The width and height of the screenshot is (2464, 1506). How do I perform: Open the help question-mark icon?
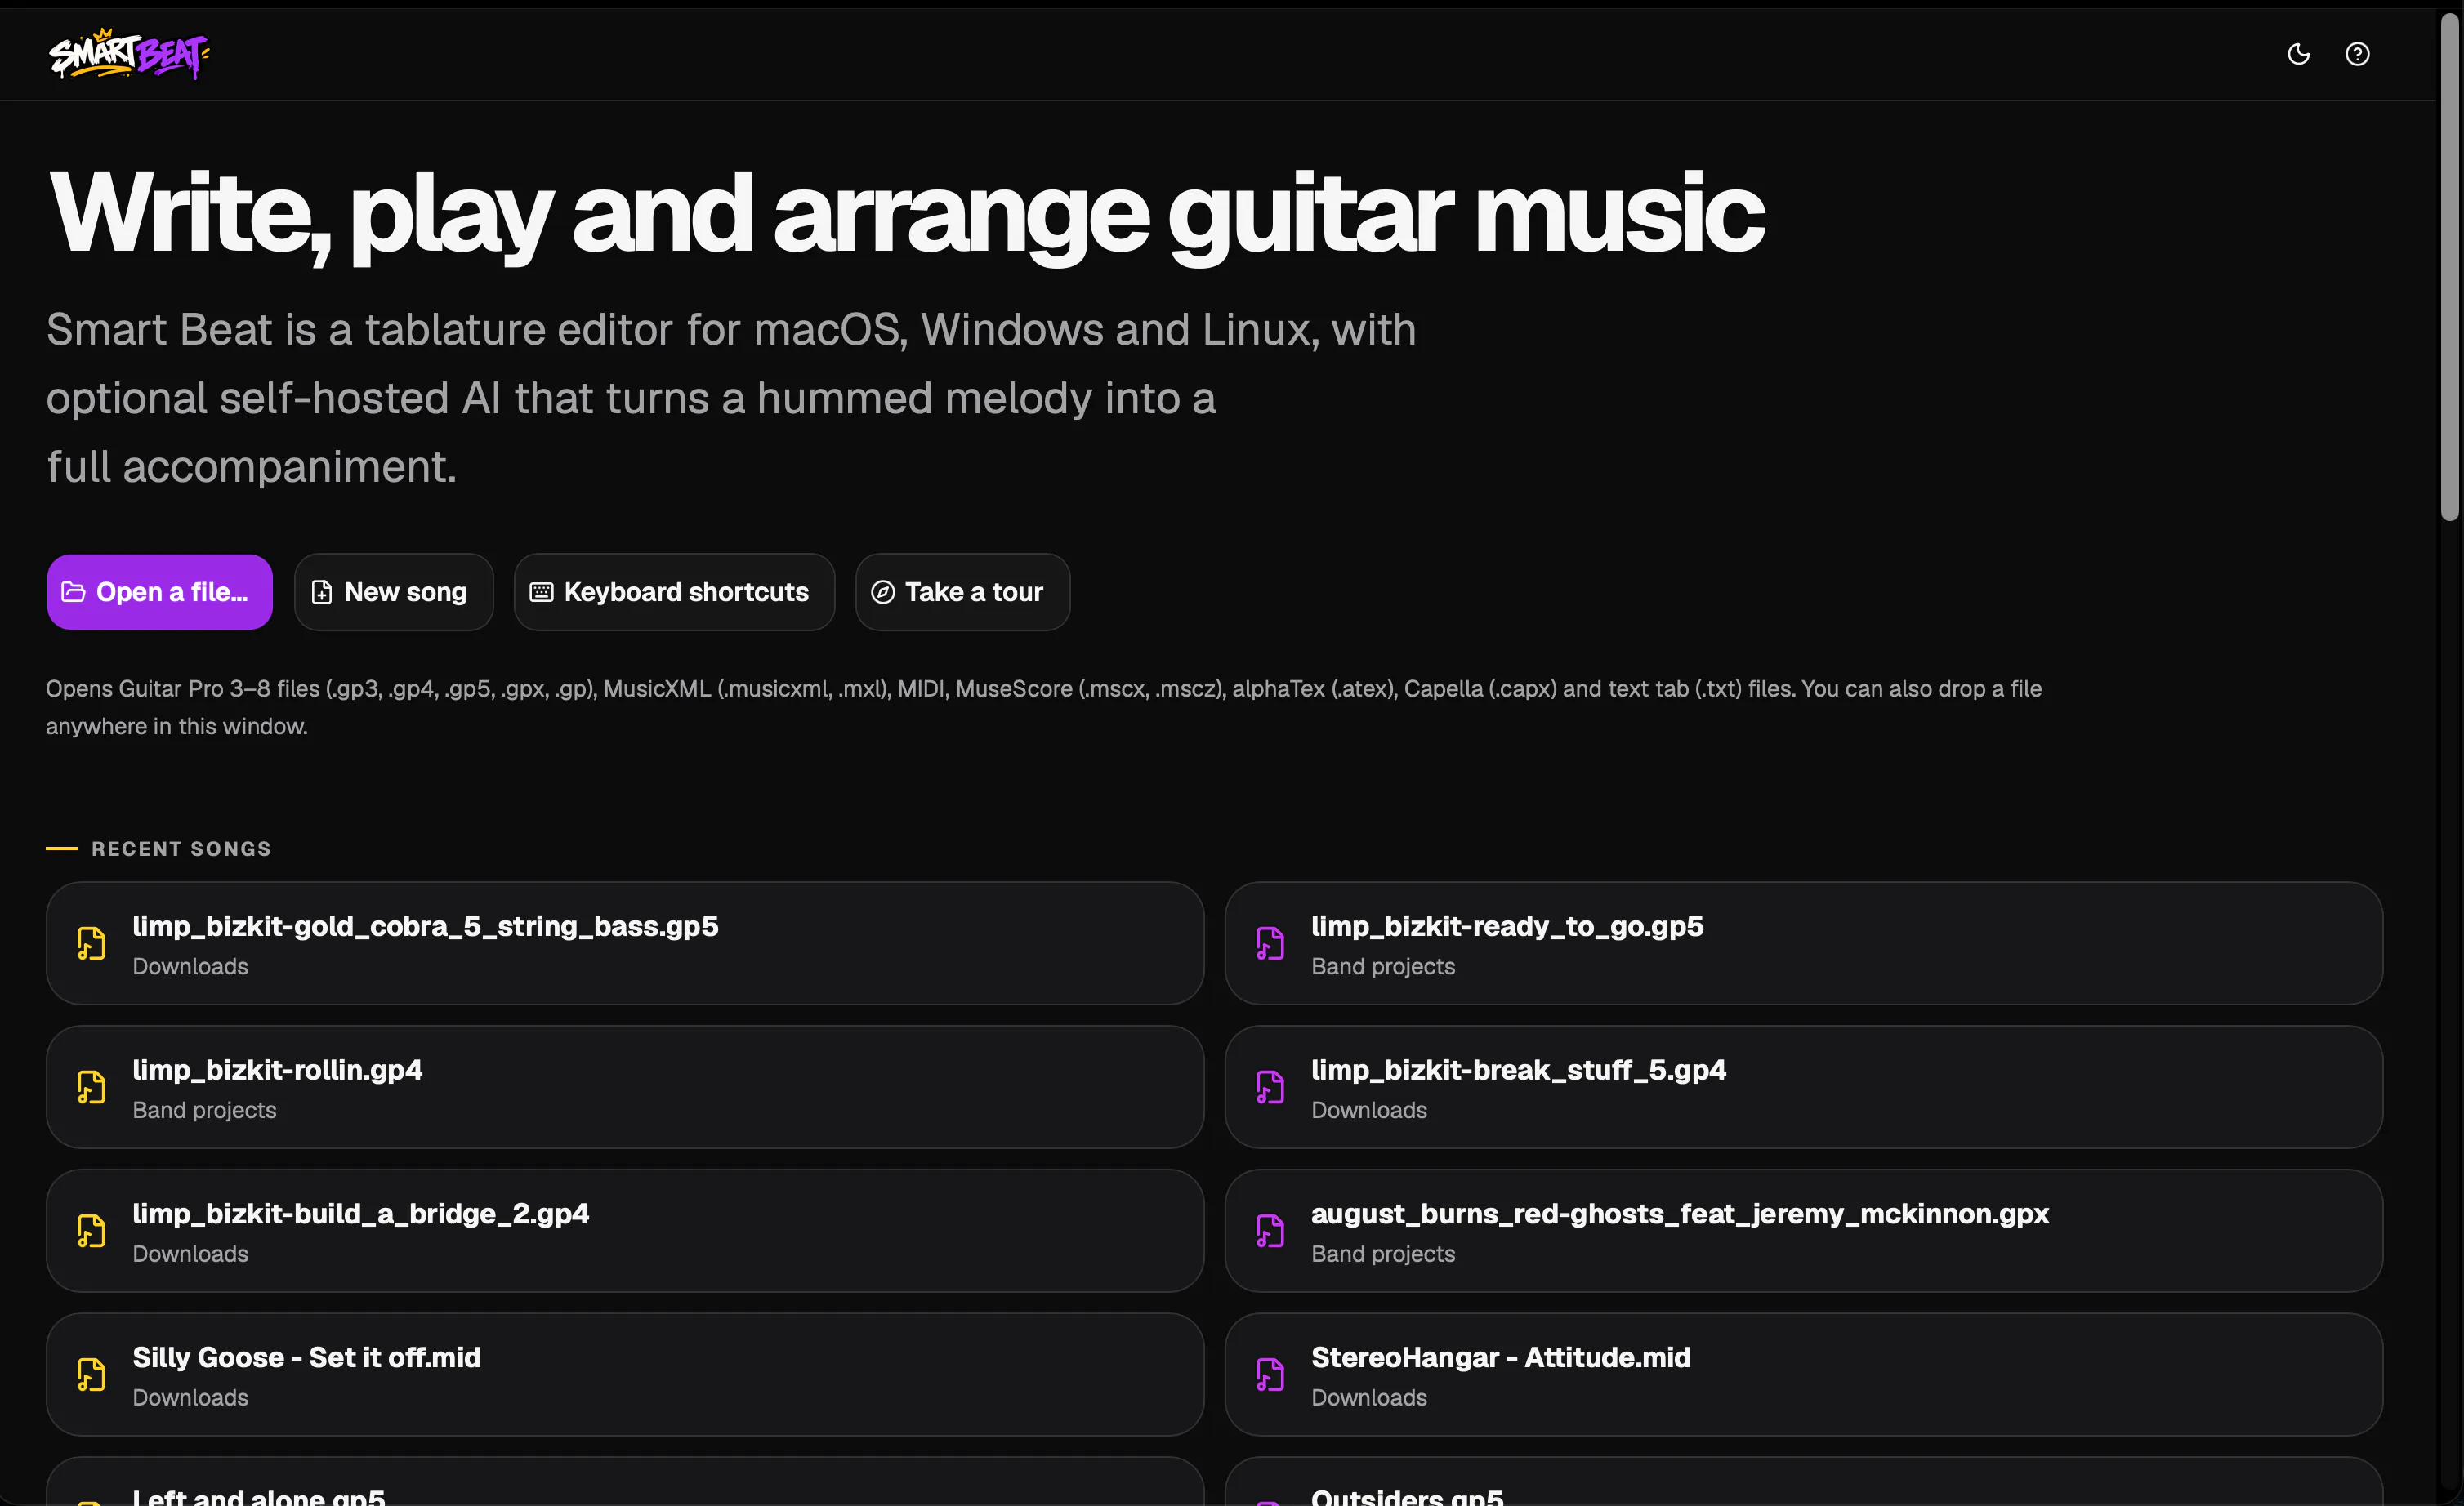point(2357,54)
